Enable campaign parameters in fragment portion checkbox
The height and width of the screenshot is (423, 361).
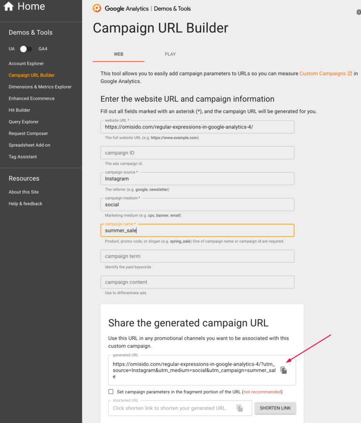[111, 391]
